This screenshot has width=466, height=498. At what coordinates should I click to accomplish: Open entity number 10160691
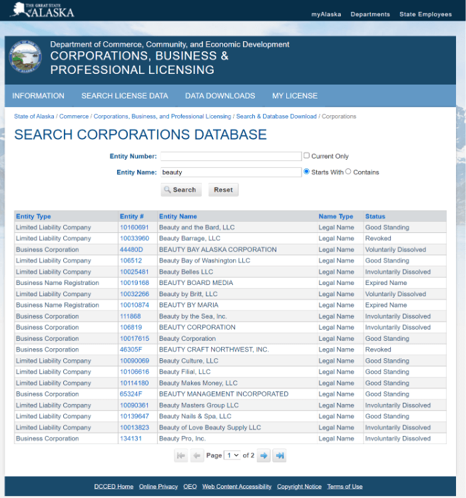pyautogui.click(x=134, y=228)
